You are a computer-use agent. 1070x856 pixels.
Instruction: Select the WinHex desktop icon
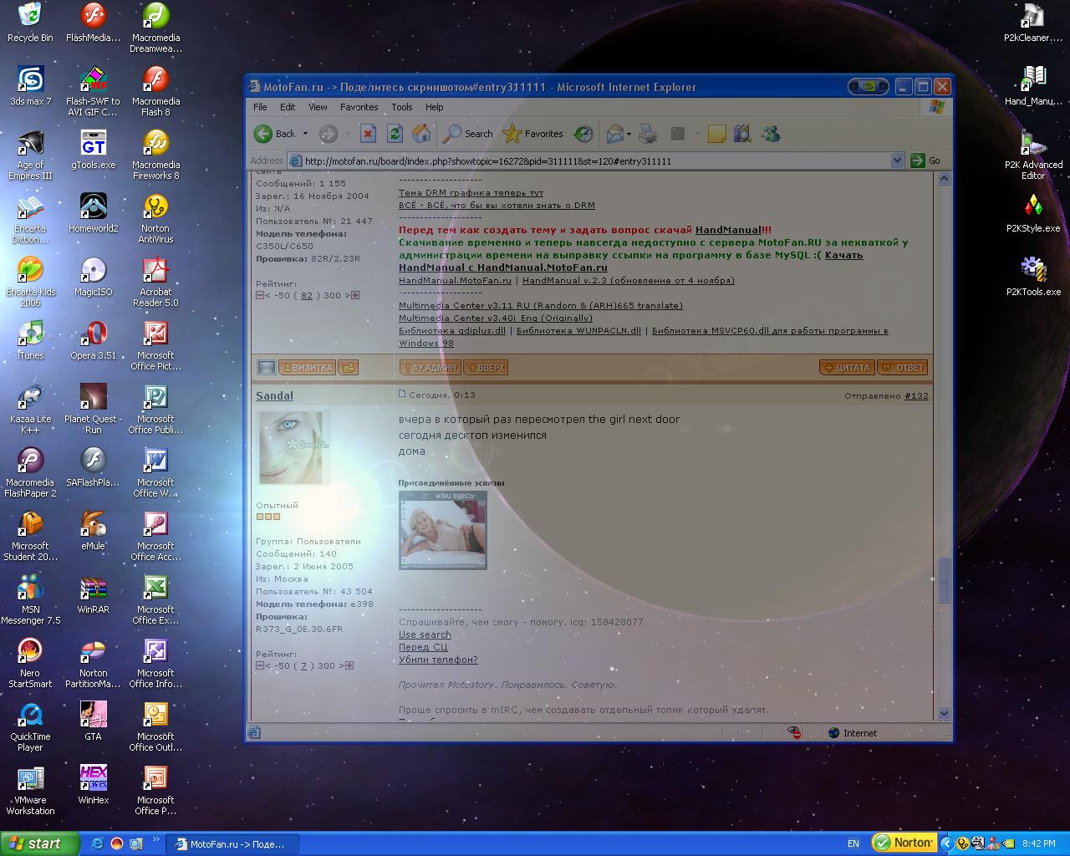tap(93, 785)
